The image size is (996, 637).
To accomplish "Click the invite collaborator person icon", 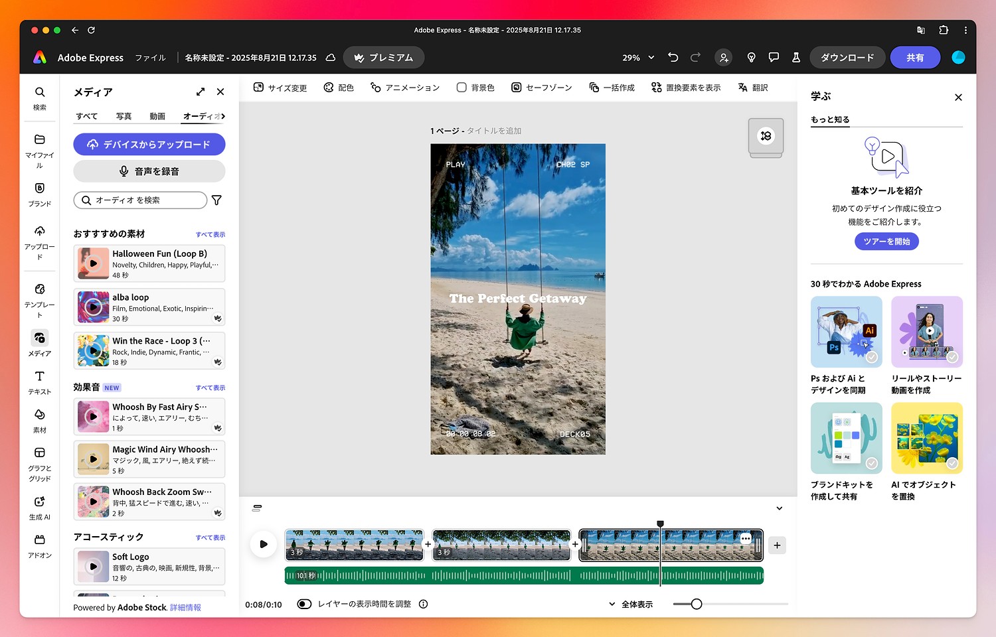I will [724, 58].
